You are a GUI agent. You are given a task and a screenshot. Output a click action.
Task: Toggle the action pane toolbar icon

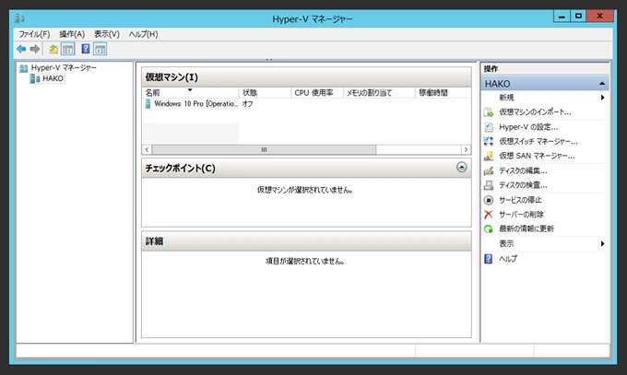pyautogui.click(x=100, y=49)
